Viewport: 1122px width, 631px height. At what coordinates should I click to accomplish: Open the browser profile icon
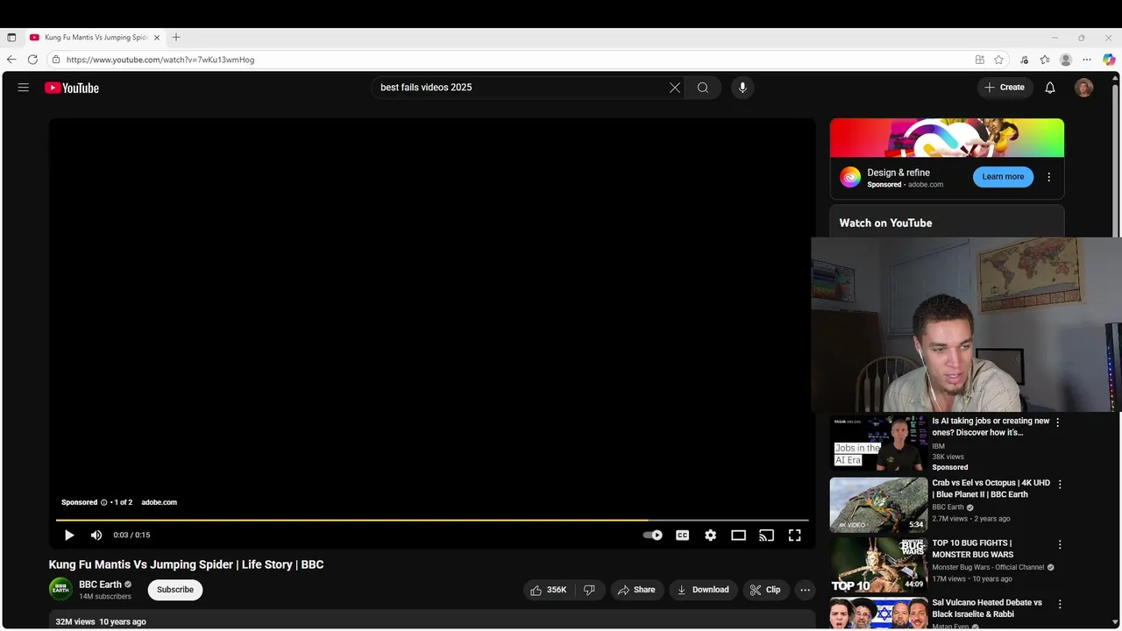[x=1066, y=60]
